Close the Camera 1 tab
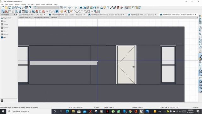This screenshot has height=114, width=202. click(x=156, y=15)
